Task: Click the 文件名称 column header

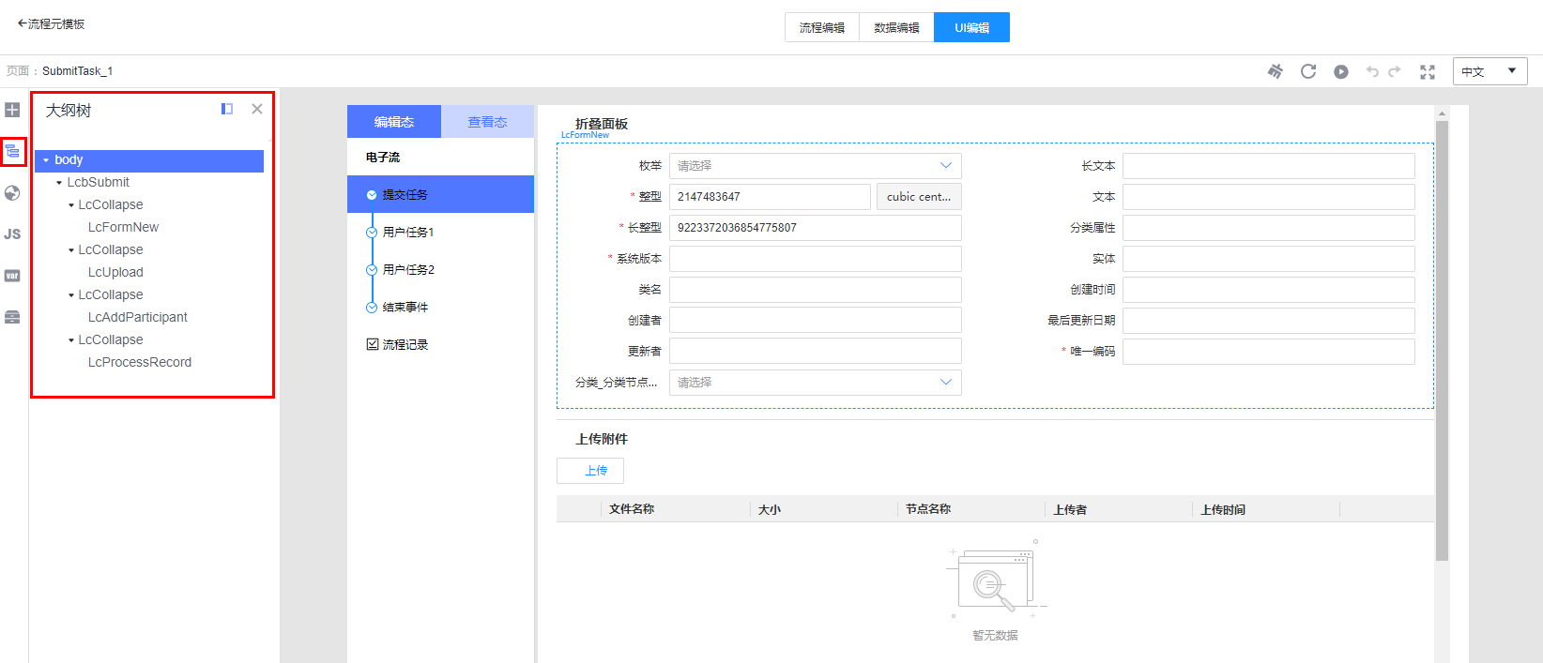Action: [x=632, y=509]
